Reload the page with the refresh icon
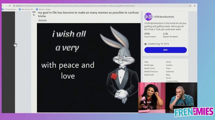This screenshot has height=120, width=215. coord(10,6)
